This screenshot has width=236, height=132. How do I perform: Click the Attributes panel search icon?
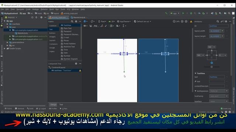218,21
